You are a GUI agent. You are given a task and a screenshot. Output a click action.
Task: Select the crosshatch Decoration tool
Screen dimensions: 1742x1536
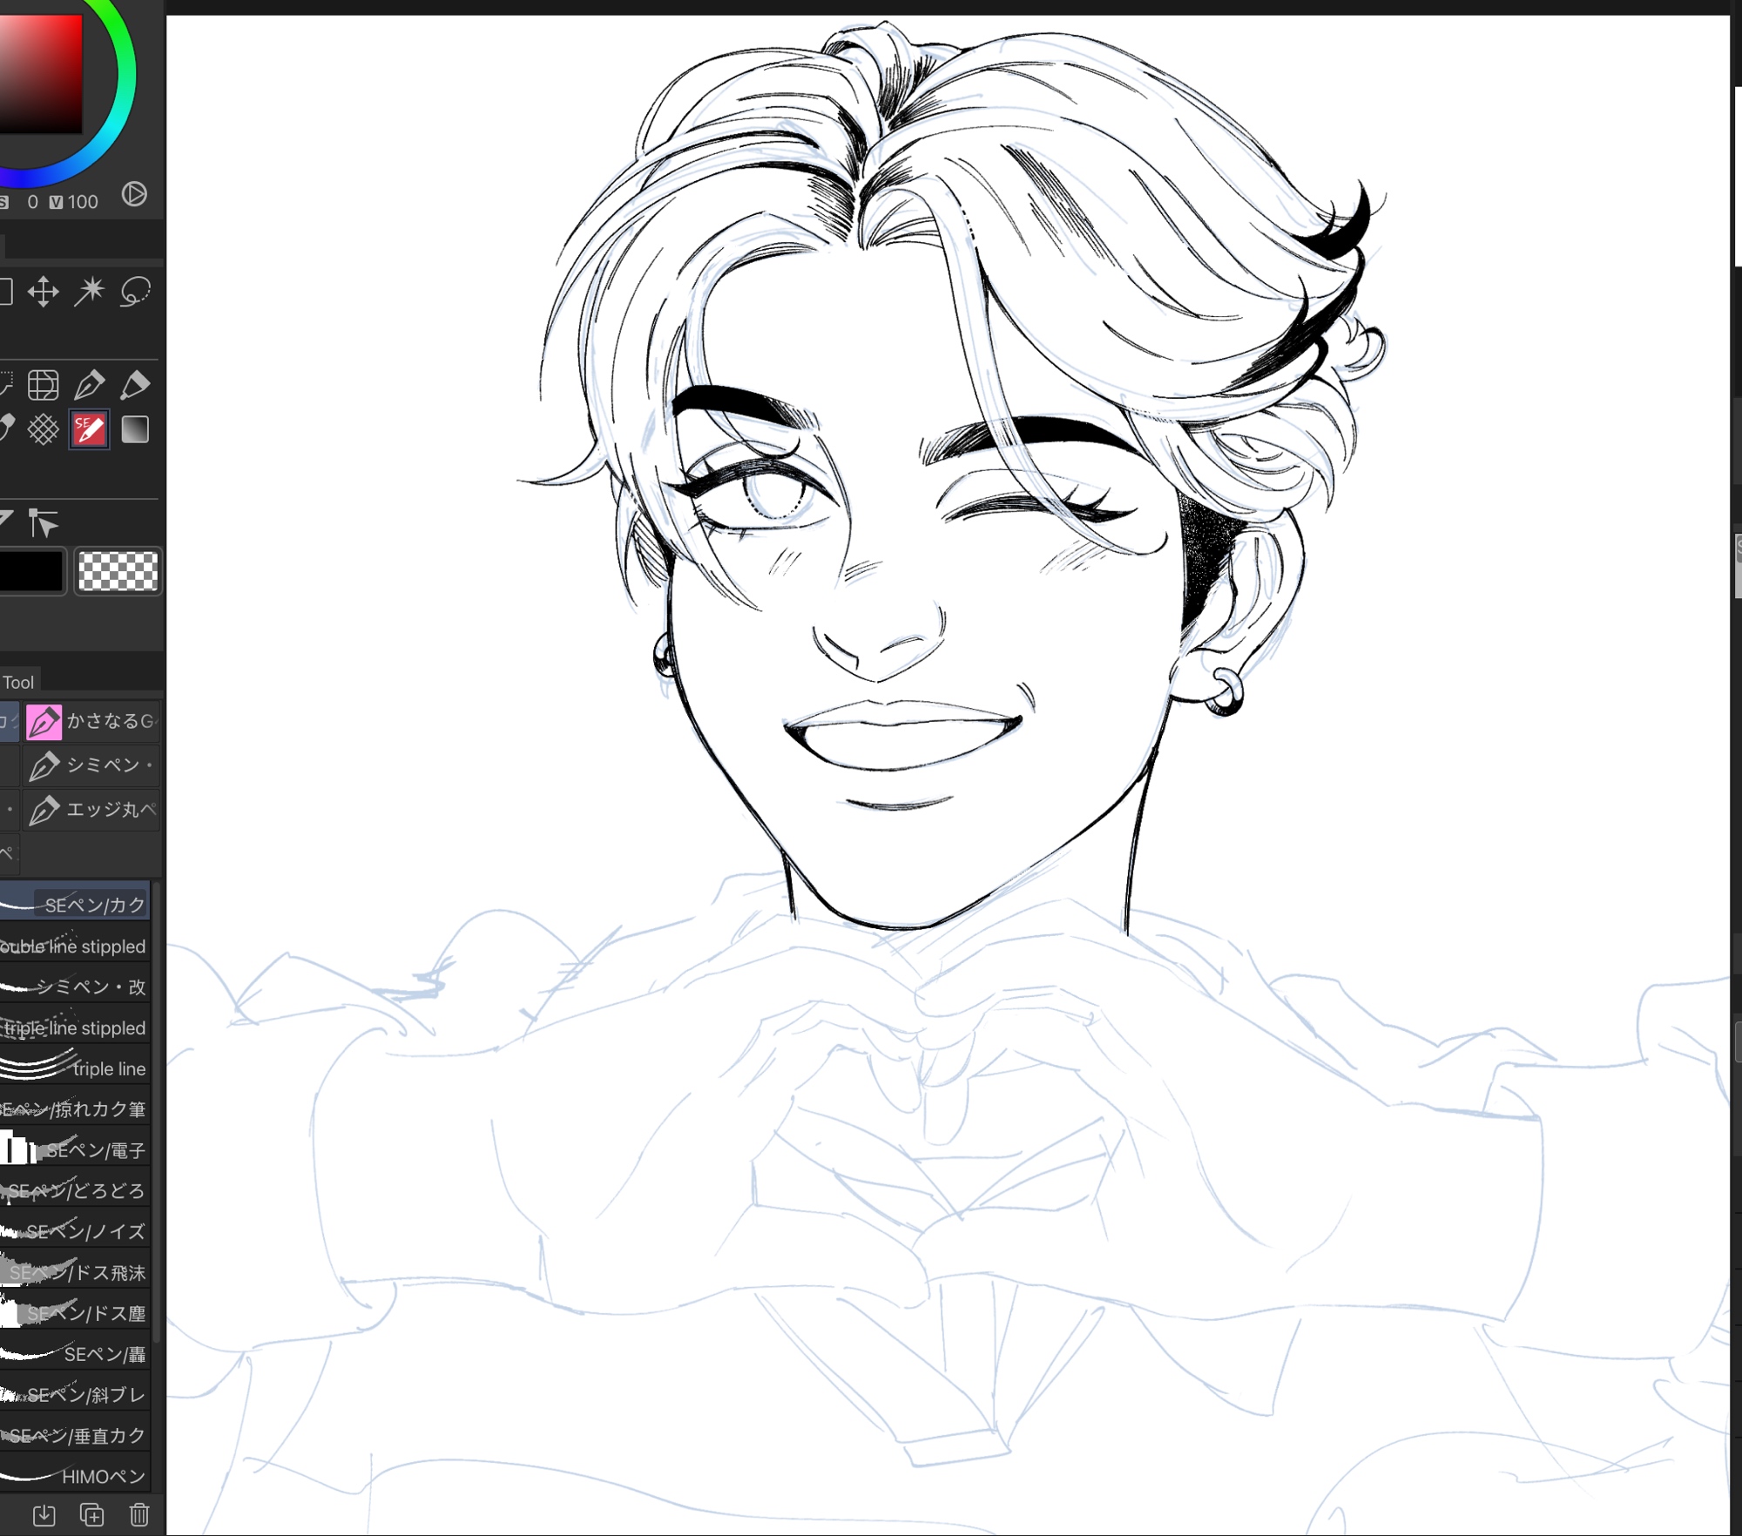(x=43, y=429)
